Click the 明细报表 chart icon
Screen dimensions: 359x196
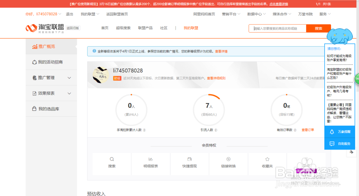tap(151, 159)
